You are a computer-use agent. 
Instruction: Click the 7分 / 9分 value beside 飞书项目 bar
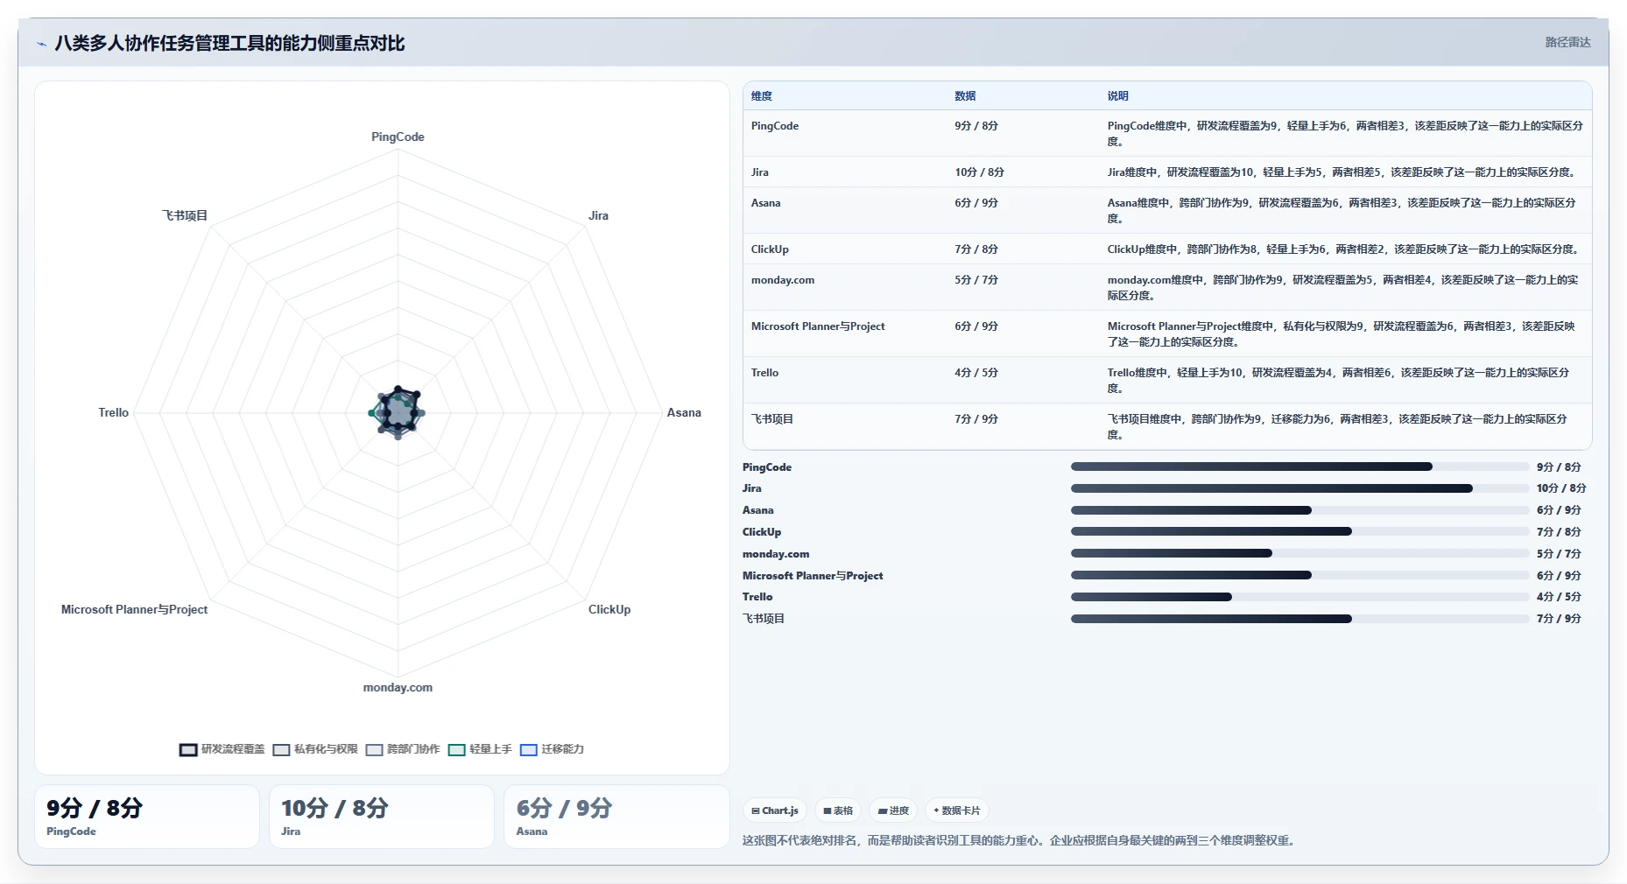(x=1559, y=619)
